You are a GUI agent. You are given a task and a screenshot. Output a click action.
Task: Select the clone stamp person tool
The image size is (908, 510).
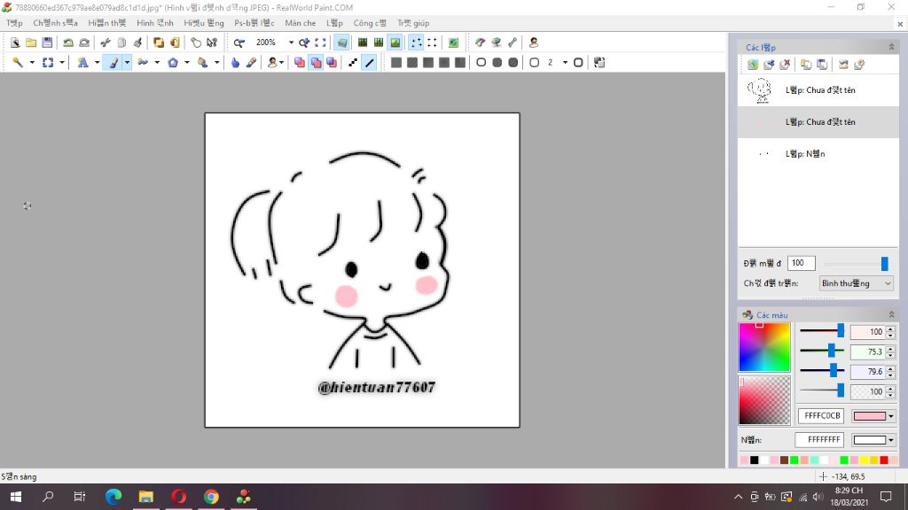pyautogui.click(x=272, y=63)
